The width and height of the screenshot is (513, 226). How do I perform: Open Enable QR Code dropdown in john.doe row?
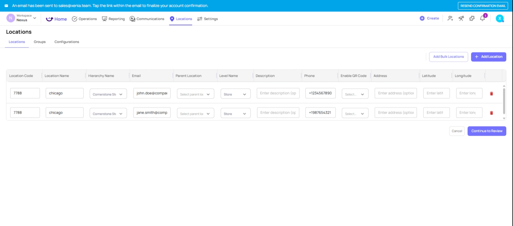click(355, 94)
